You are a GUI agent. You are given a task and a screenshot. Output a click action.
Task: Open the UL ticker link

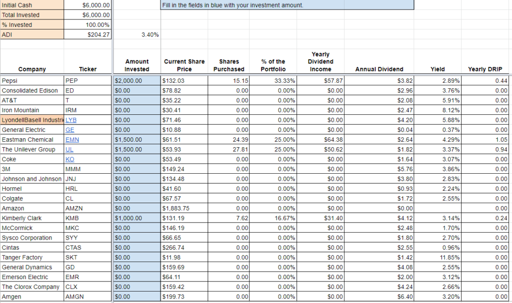(x=69, y=149)
